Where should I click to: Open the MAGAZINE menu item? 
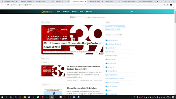click(89, 12)
